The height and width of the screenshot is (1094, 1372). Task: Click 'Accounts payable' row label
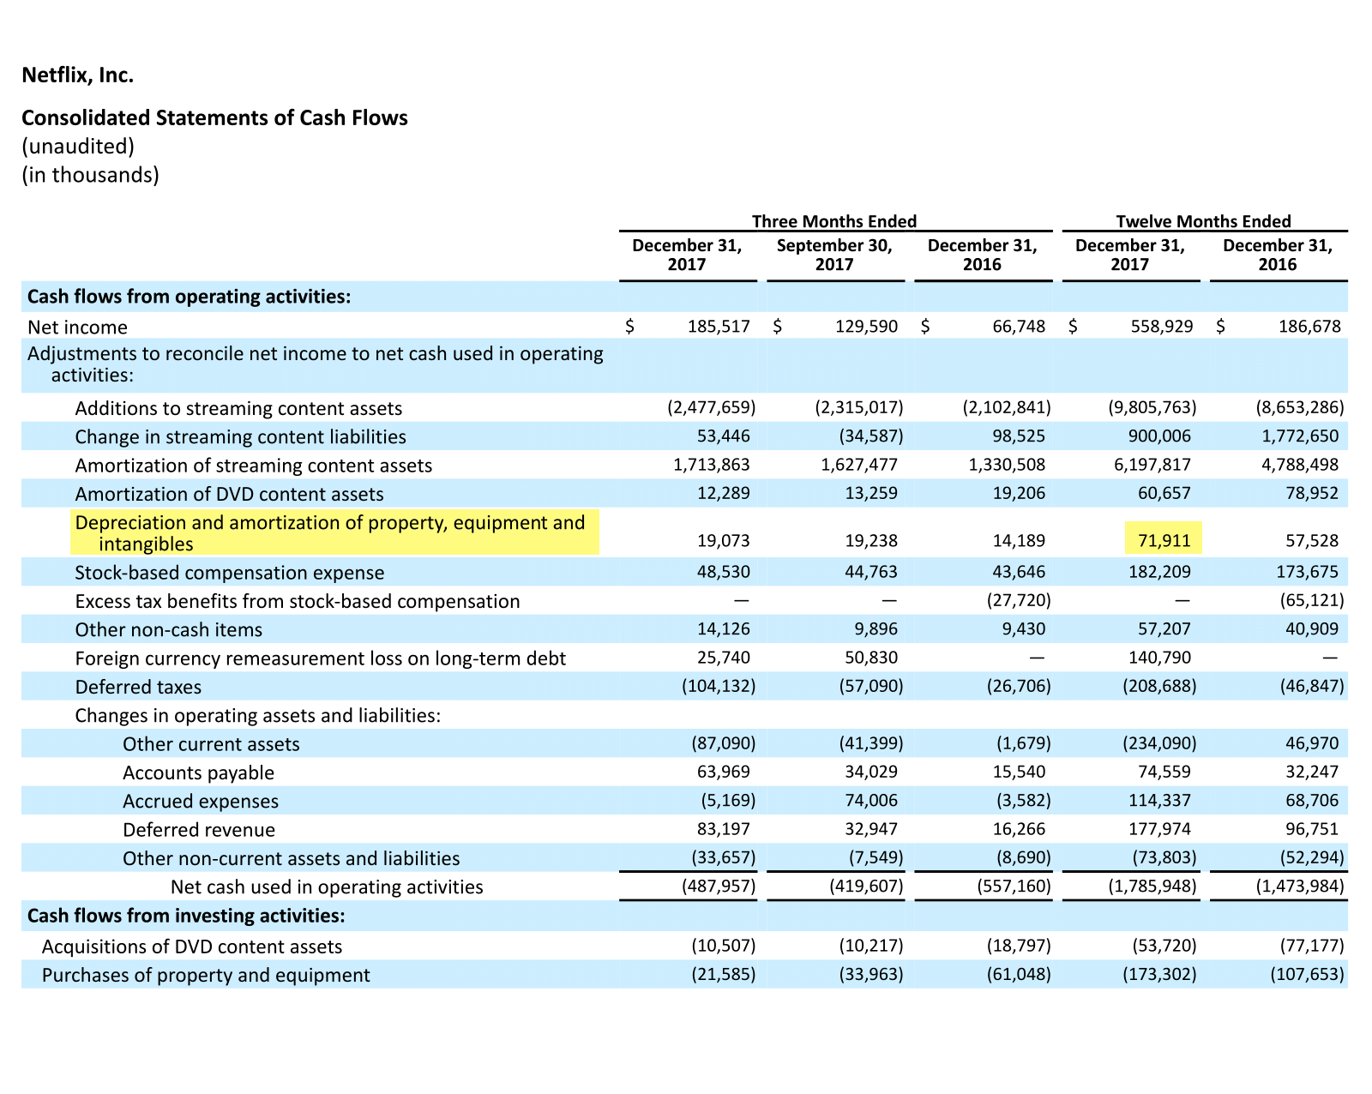198,772
